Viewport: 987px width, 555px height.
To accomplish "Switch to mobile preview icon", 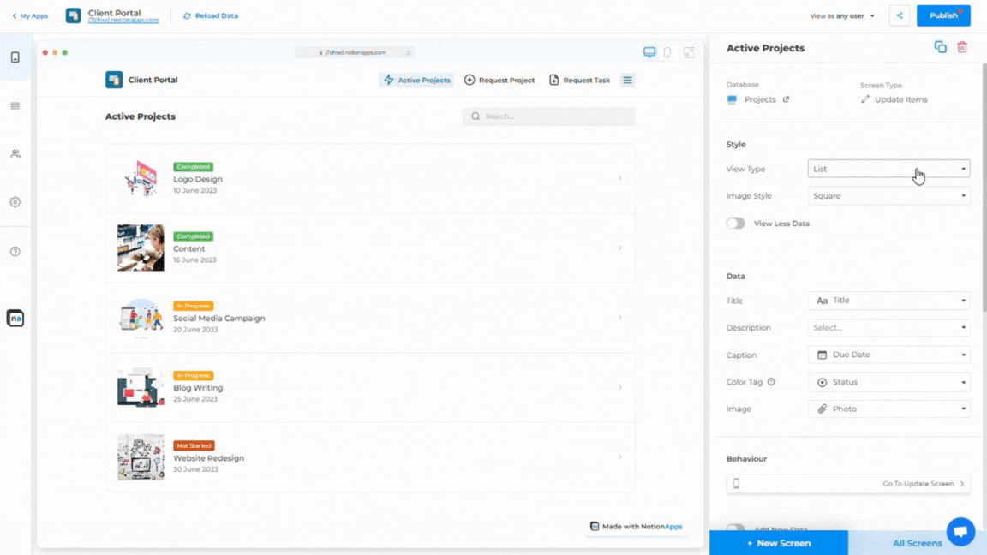I will 667,52.
